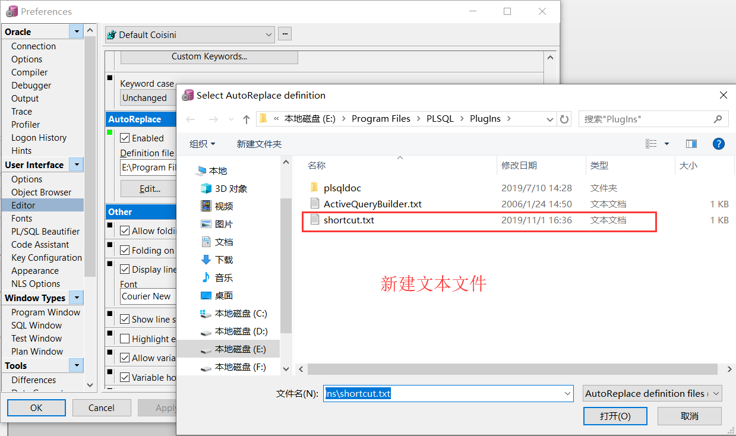Select 3D 对象 in the navigation pane

230,188
